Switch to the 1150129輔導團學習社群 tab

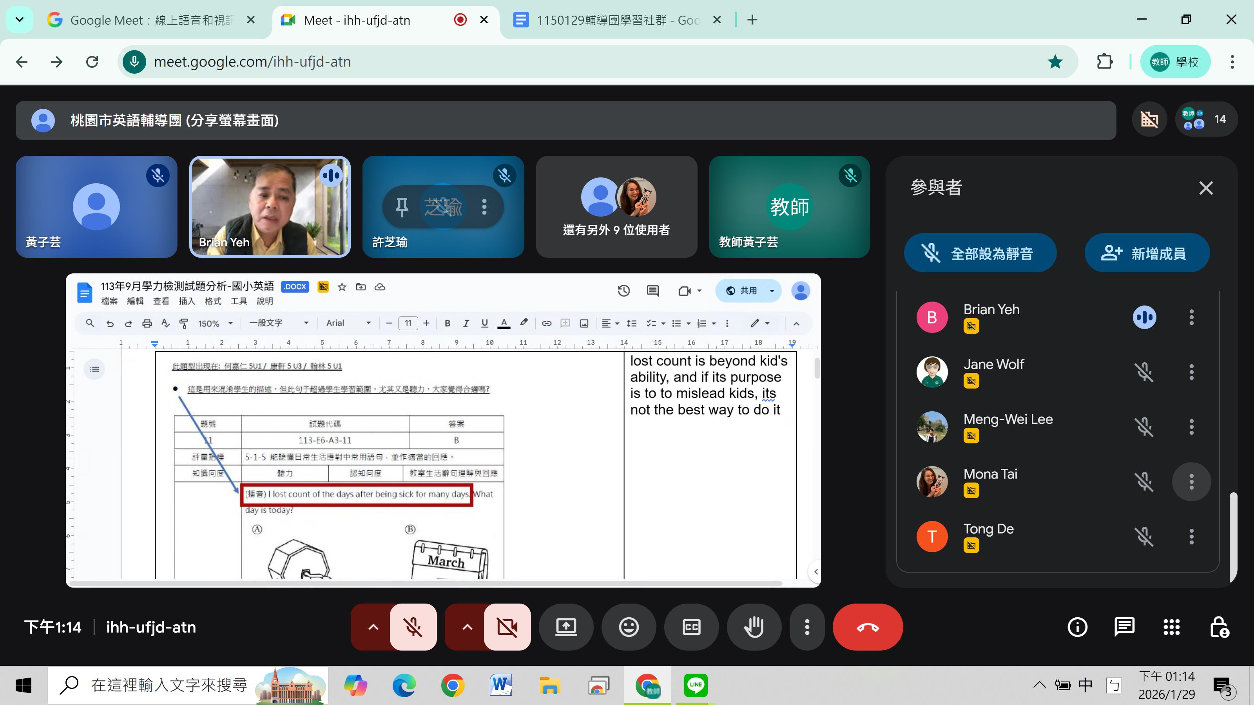pos(617,20)
